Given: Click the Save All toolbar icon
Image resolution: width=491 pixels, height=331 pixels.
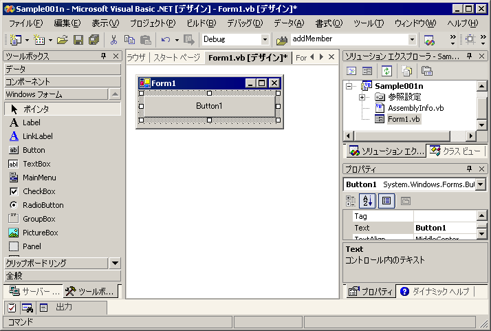Looking at the screenshot, I should pos(94,40).
